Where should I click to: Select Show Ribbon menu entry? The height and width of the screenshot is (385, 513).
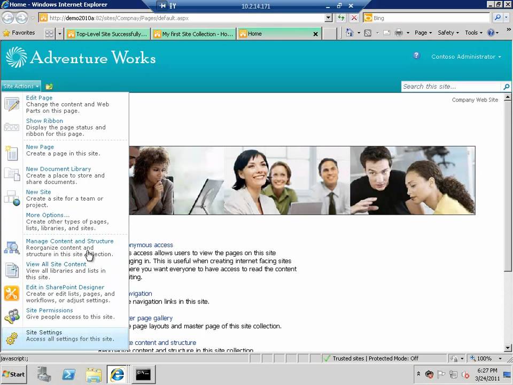[x=65, y=127]
